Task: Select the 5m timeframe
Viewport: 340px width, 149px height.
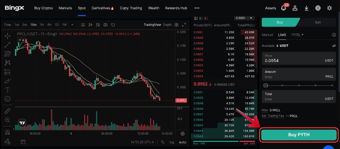Action: [25, 25]
